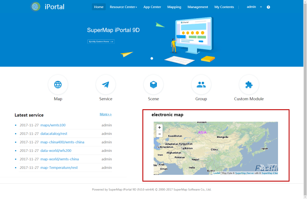
Task: Open the Service paper-plane icon
Action: [106, 85]
